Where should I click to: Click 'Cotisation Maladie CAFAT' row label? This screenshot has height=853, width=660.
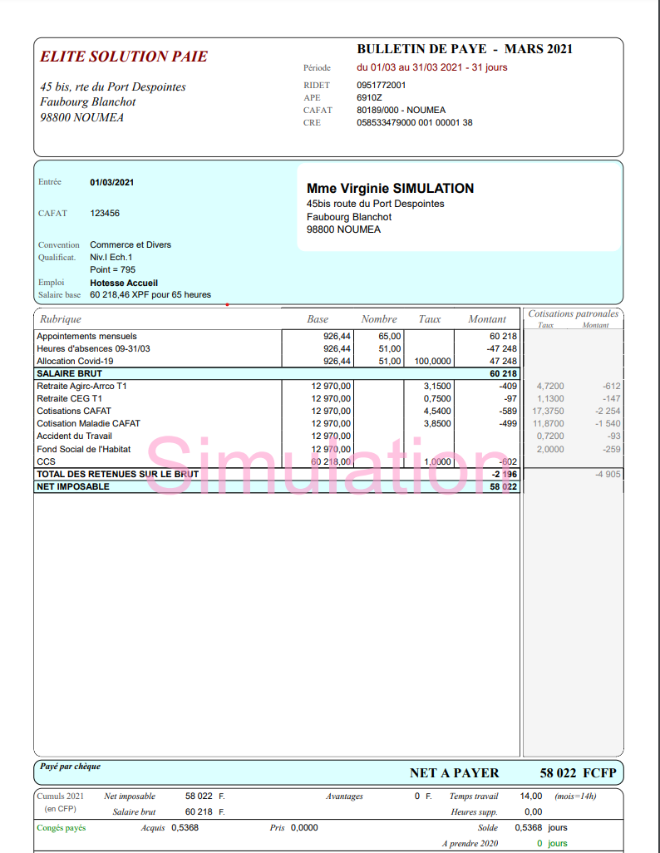click(x=88, y=424)
